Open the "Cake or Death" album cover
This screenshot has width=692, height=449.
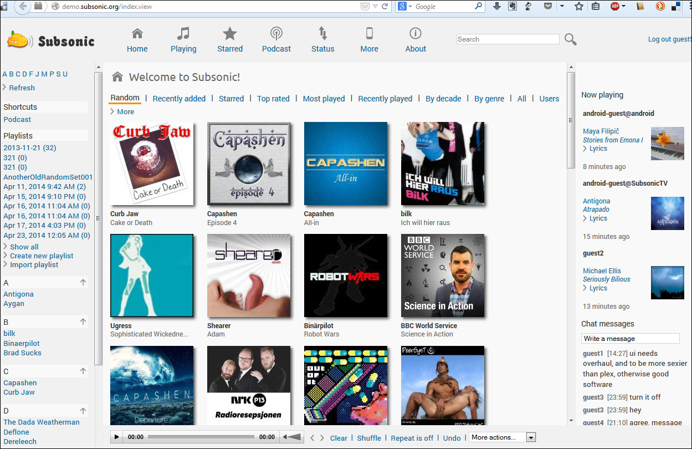tap(152, 164)
